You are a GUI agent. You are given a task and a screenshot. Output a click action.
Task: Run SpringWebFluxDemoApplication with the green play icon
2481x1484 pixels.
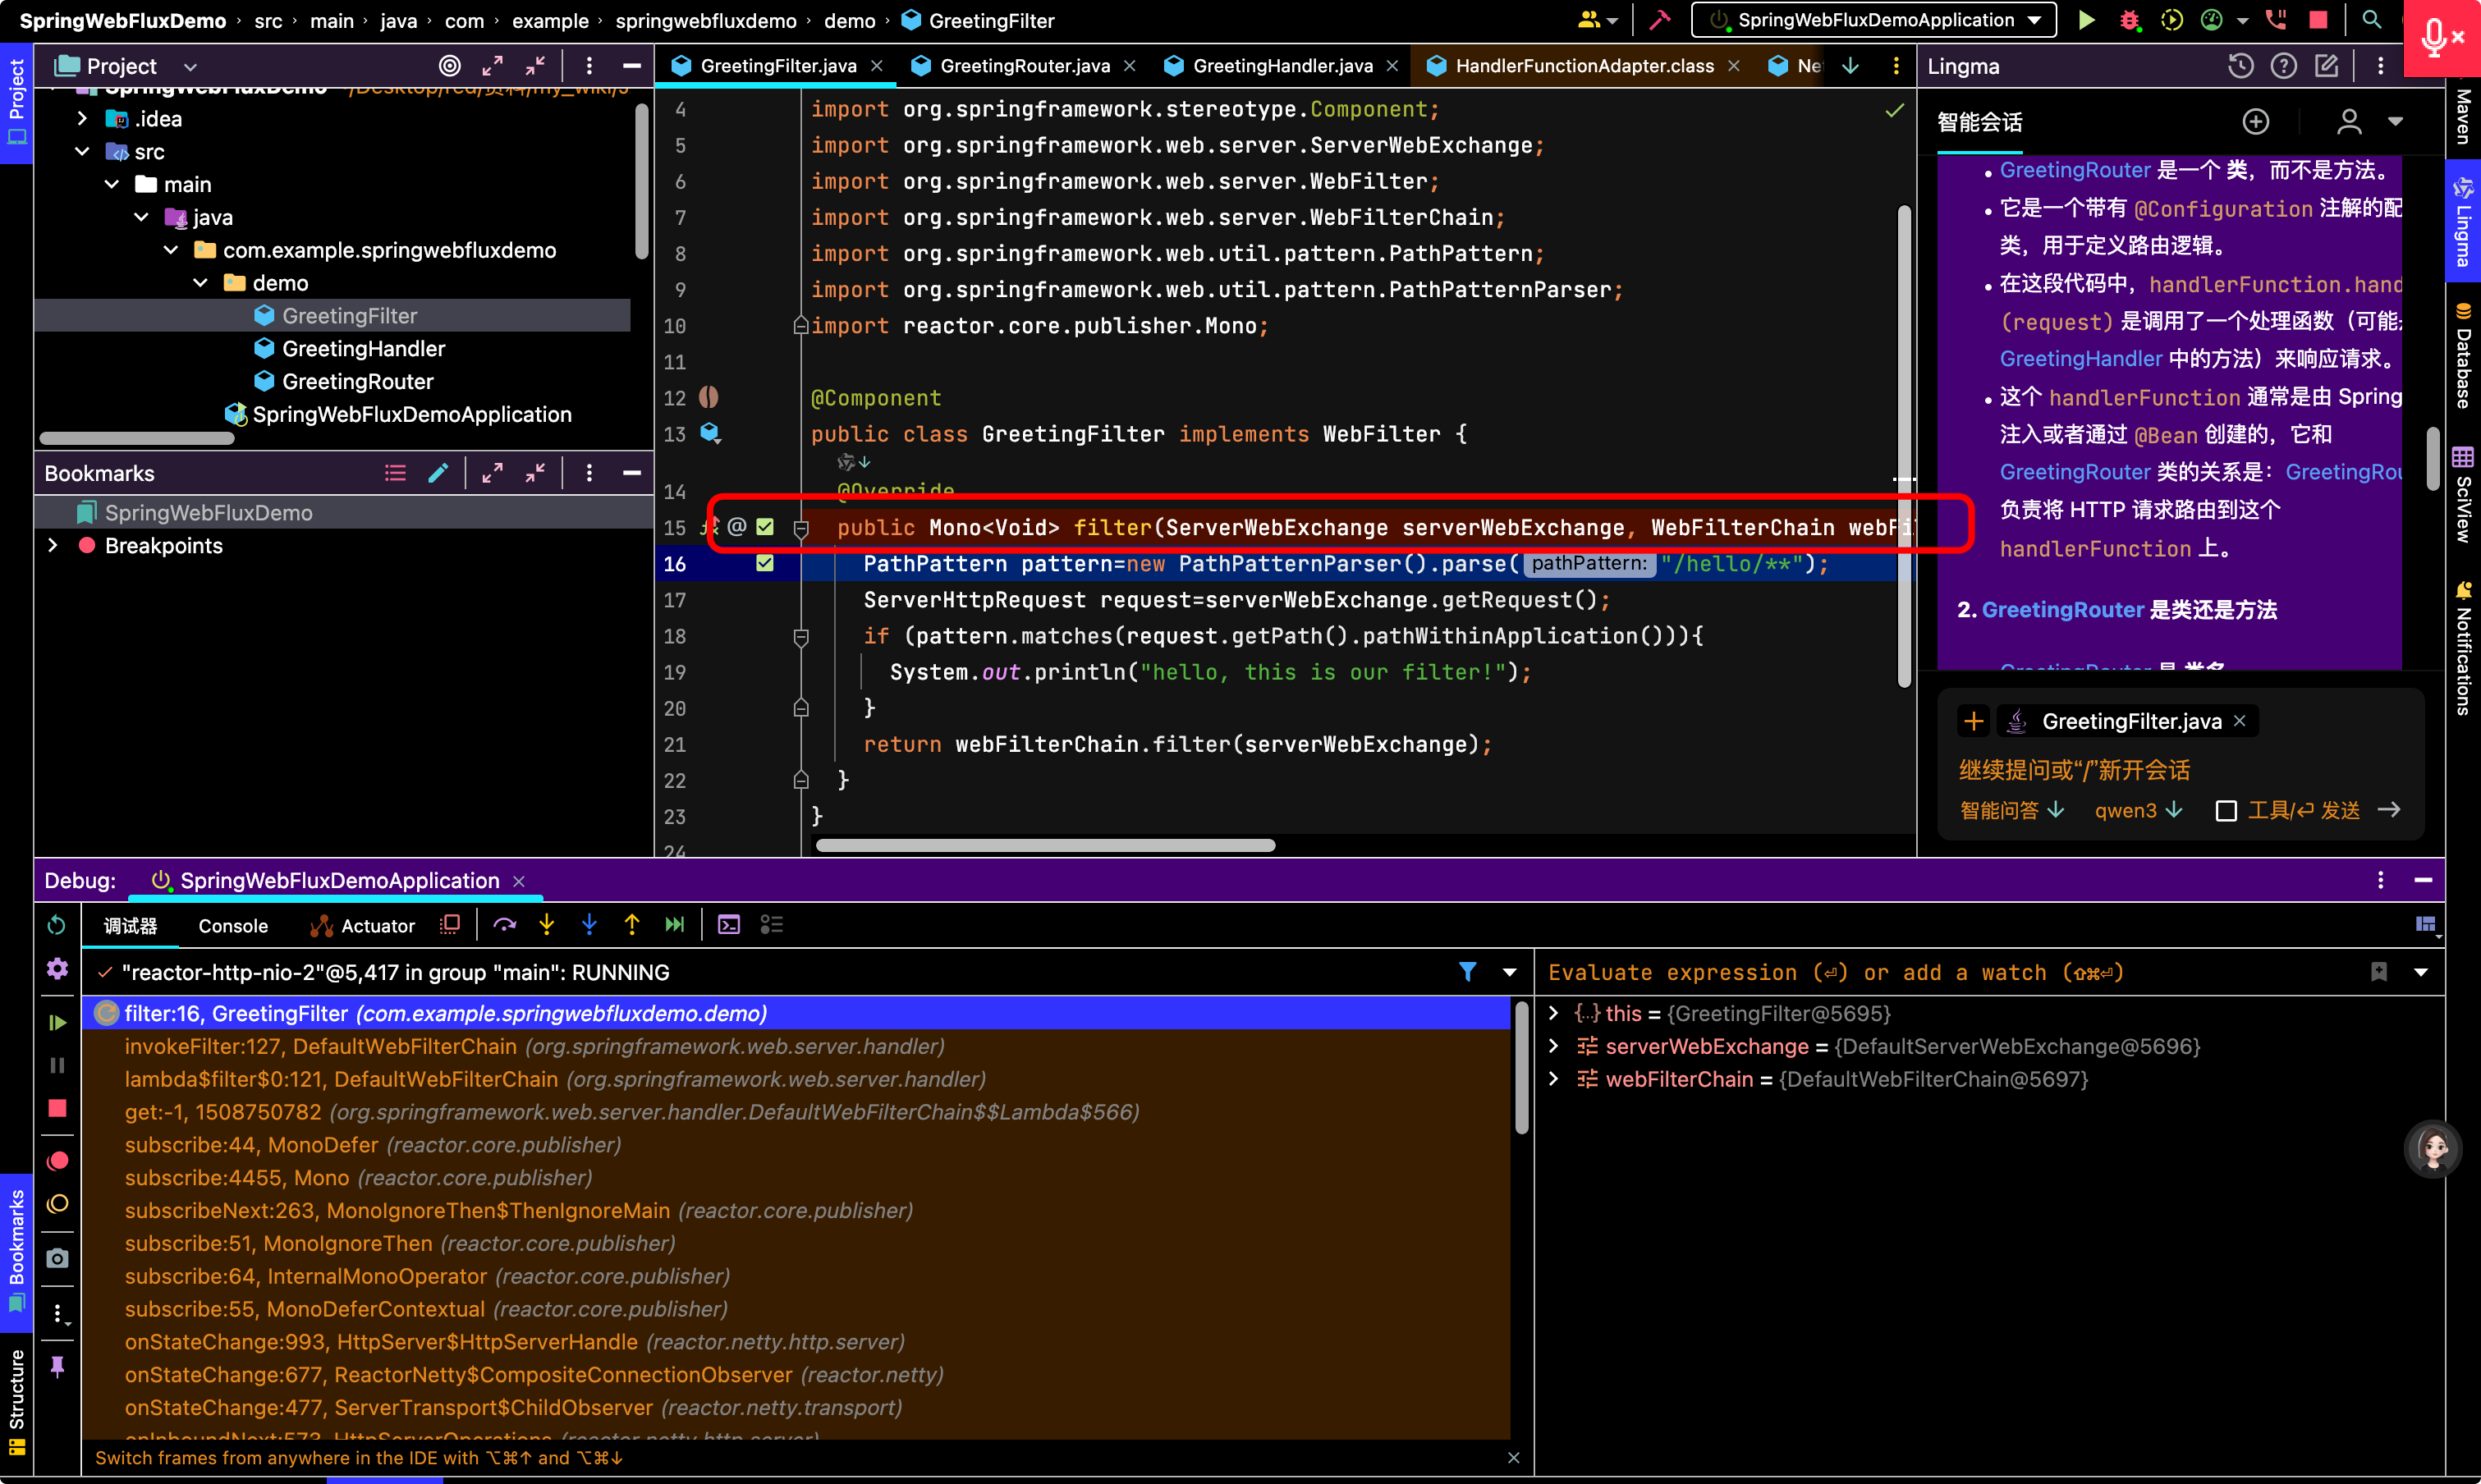pos(2086,20)
